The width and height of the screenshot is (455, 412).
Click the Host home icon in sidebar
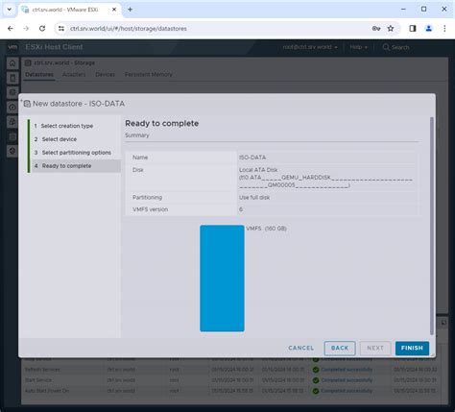[x=12, y=63]
